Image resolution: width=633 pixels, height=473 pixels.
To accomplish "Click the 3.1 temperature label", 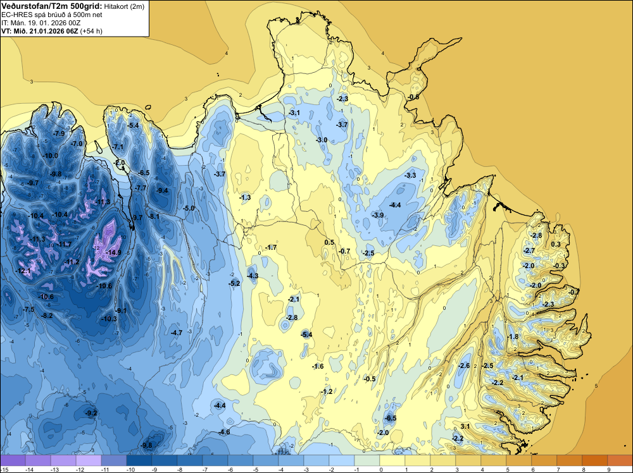I will 465,426.
